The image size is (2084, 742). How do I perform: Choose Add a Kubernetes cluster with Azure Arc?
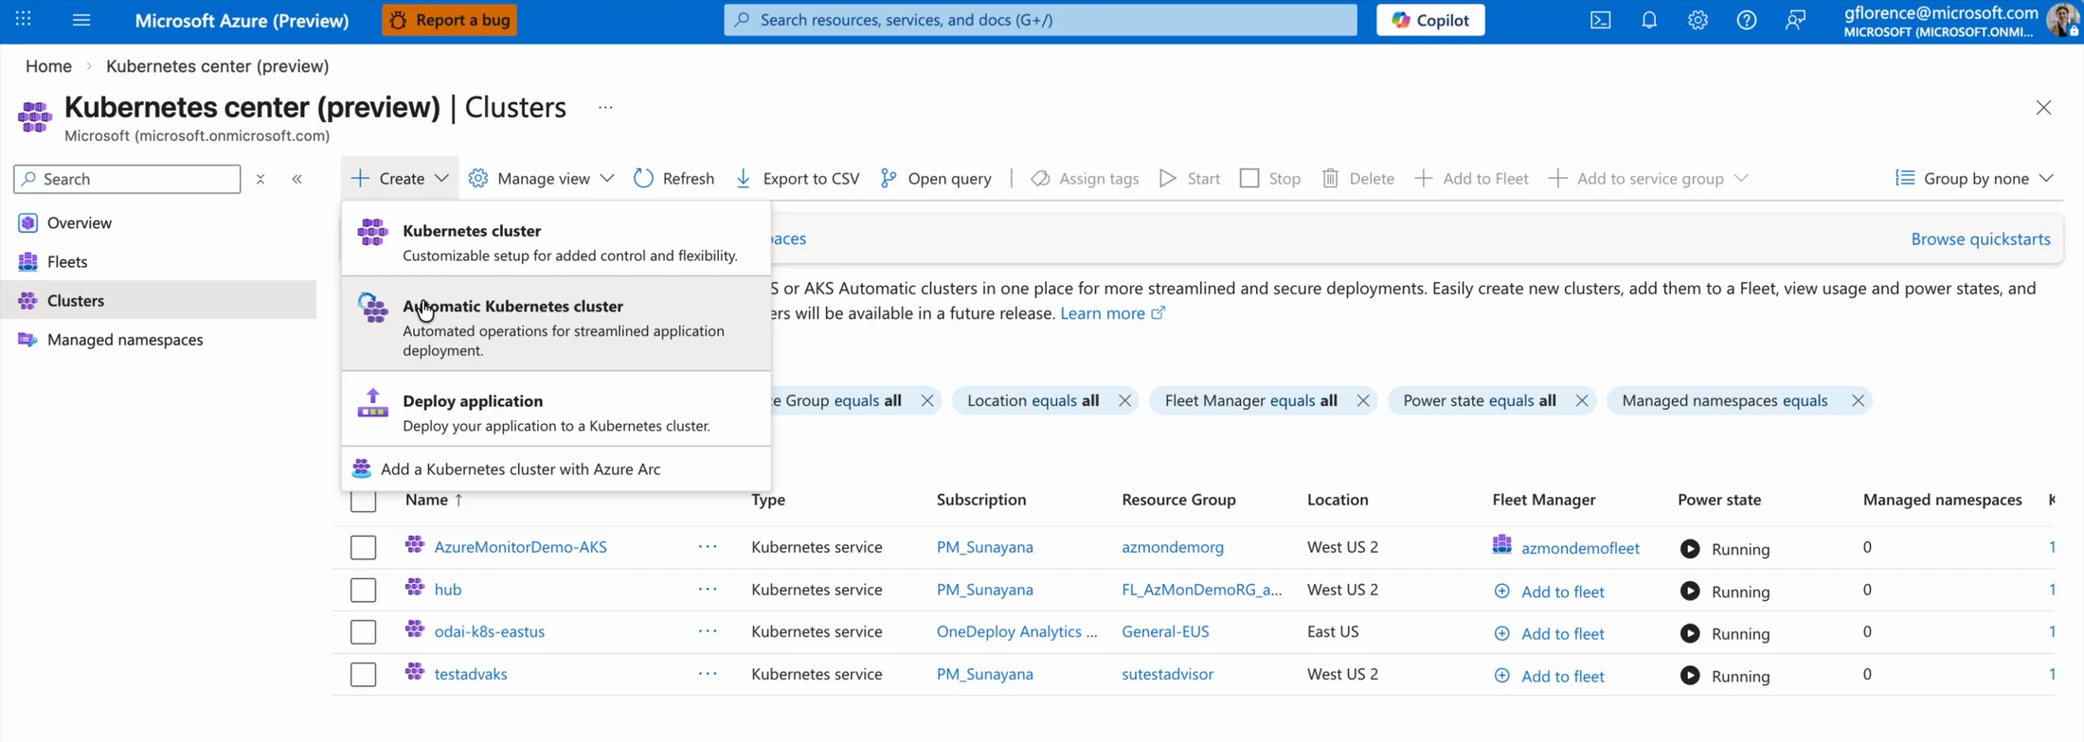[556, 468]
